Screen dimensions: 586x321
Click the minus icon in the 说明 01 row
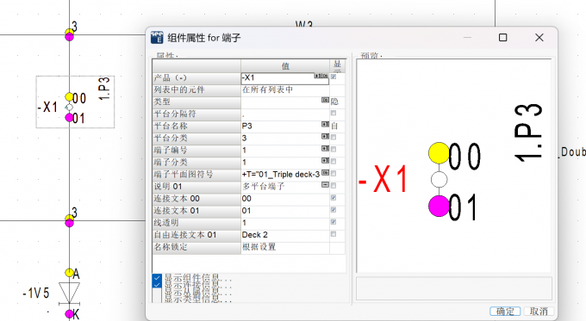point(325,185)
